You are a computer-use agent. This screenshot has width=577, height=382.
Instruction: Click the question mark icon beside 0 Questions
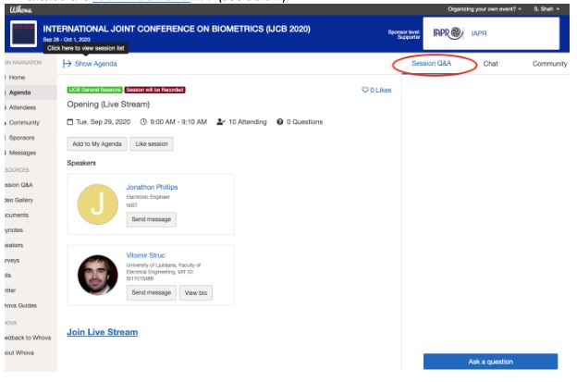280,122
